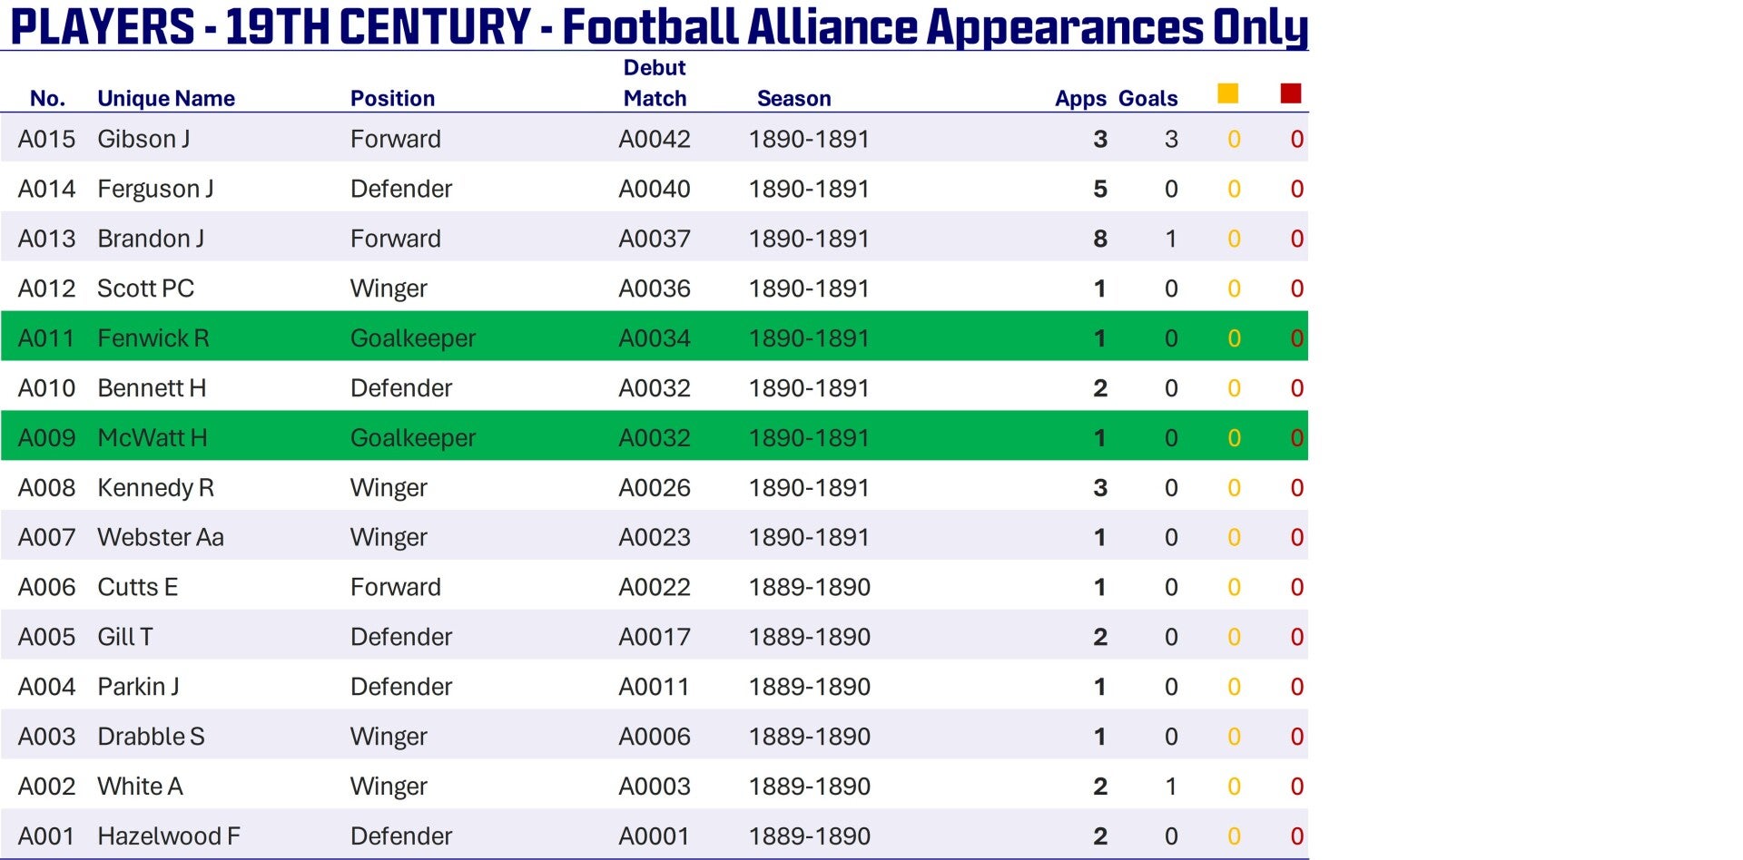
Task: Select the Webster Aa row name
Action: (161, 537)
